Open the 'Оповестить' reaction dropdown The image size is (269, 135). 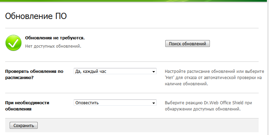pyautogui.click(x=115, y=103)
